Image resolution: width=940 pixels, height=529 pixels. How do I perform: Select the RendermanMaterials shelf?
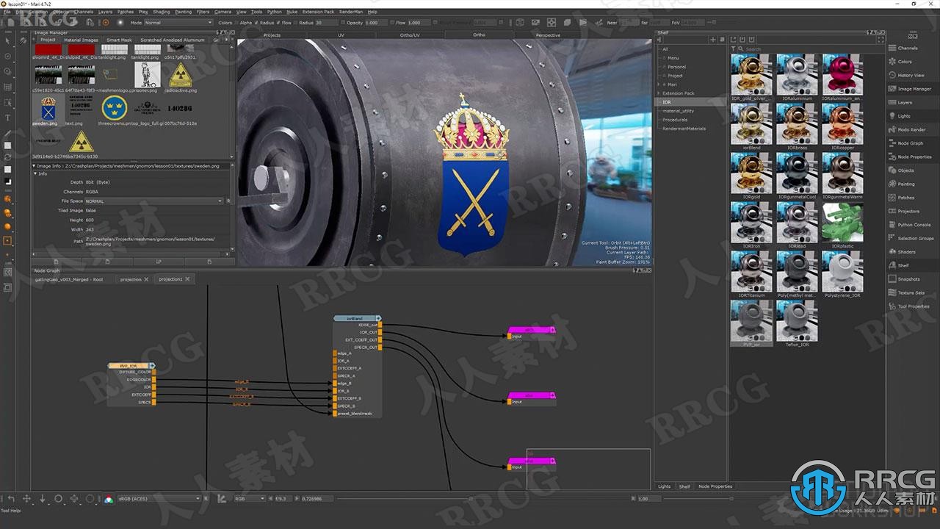tap(684, 129)
